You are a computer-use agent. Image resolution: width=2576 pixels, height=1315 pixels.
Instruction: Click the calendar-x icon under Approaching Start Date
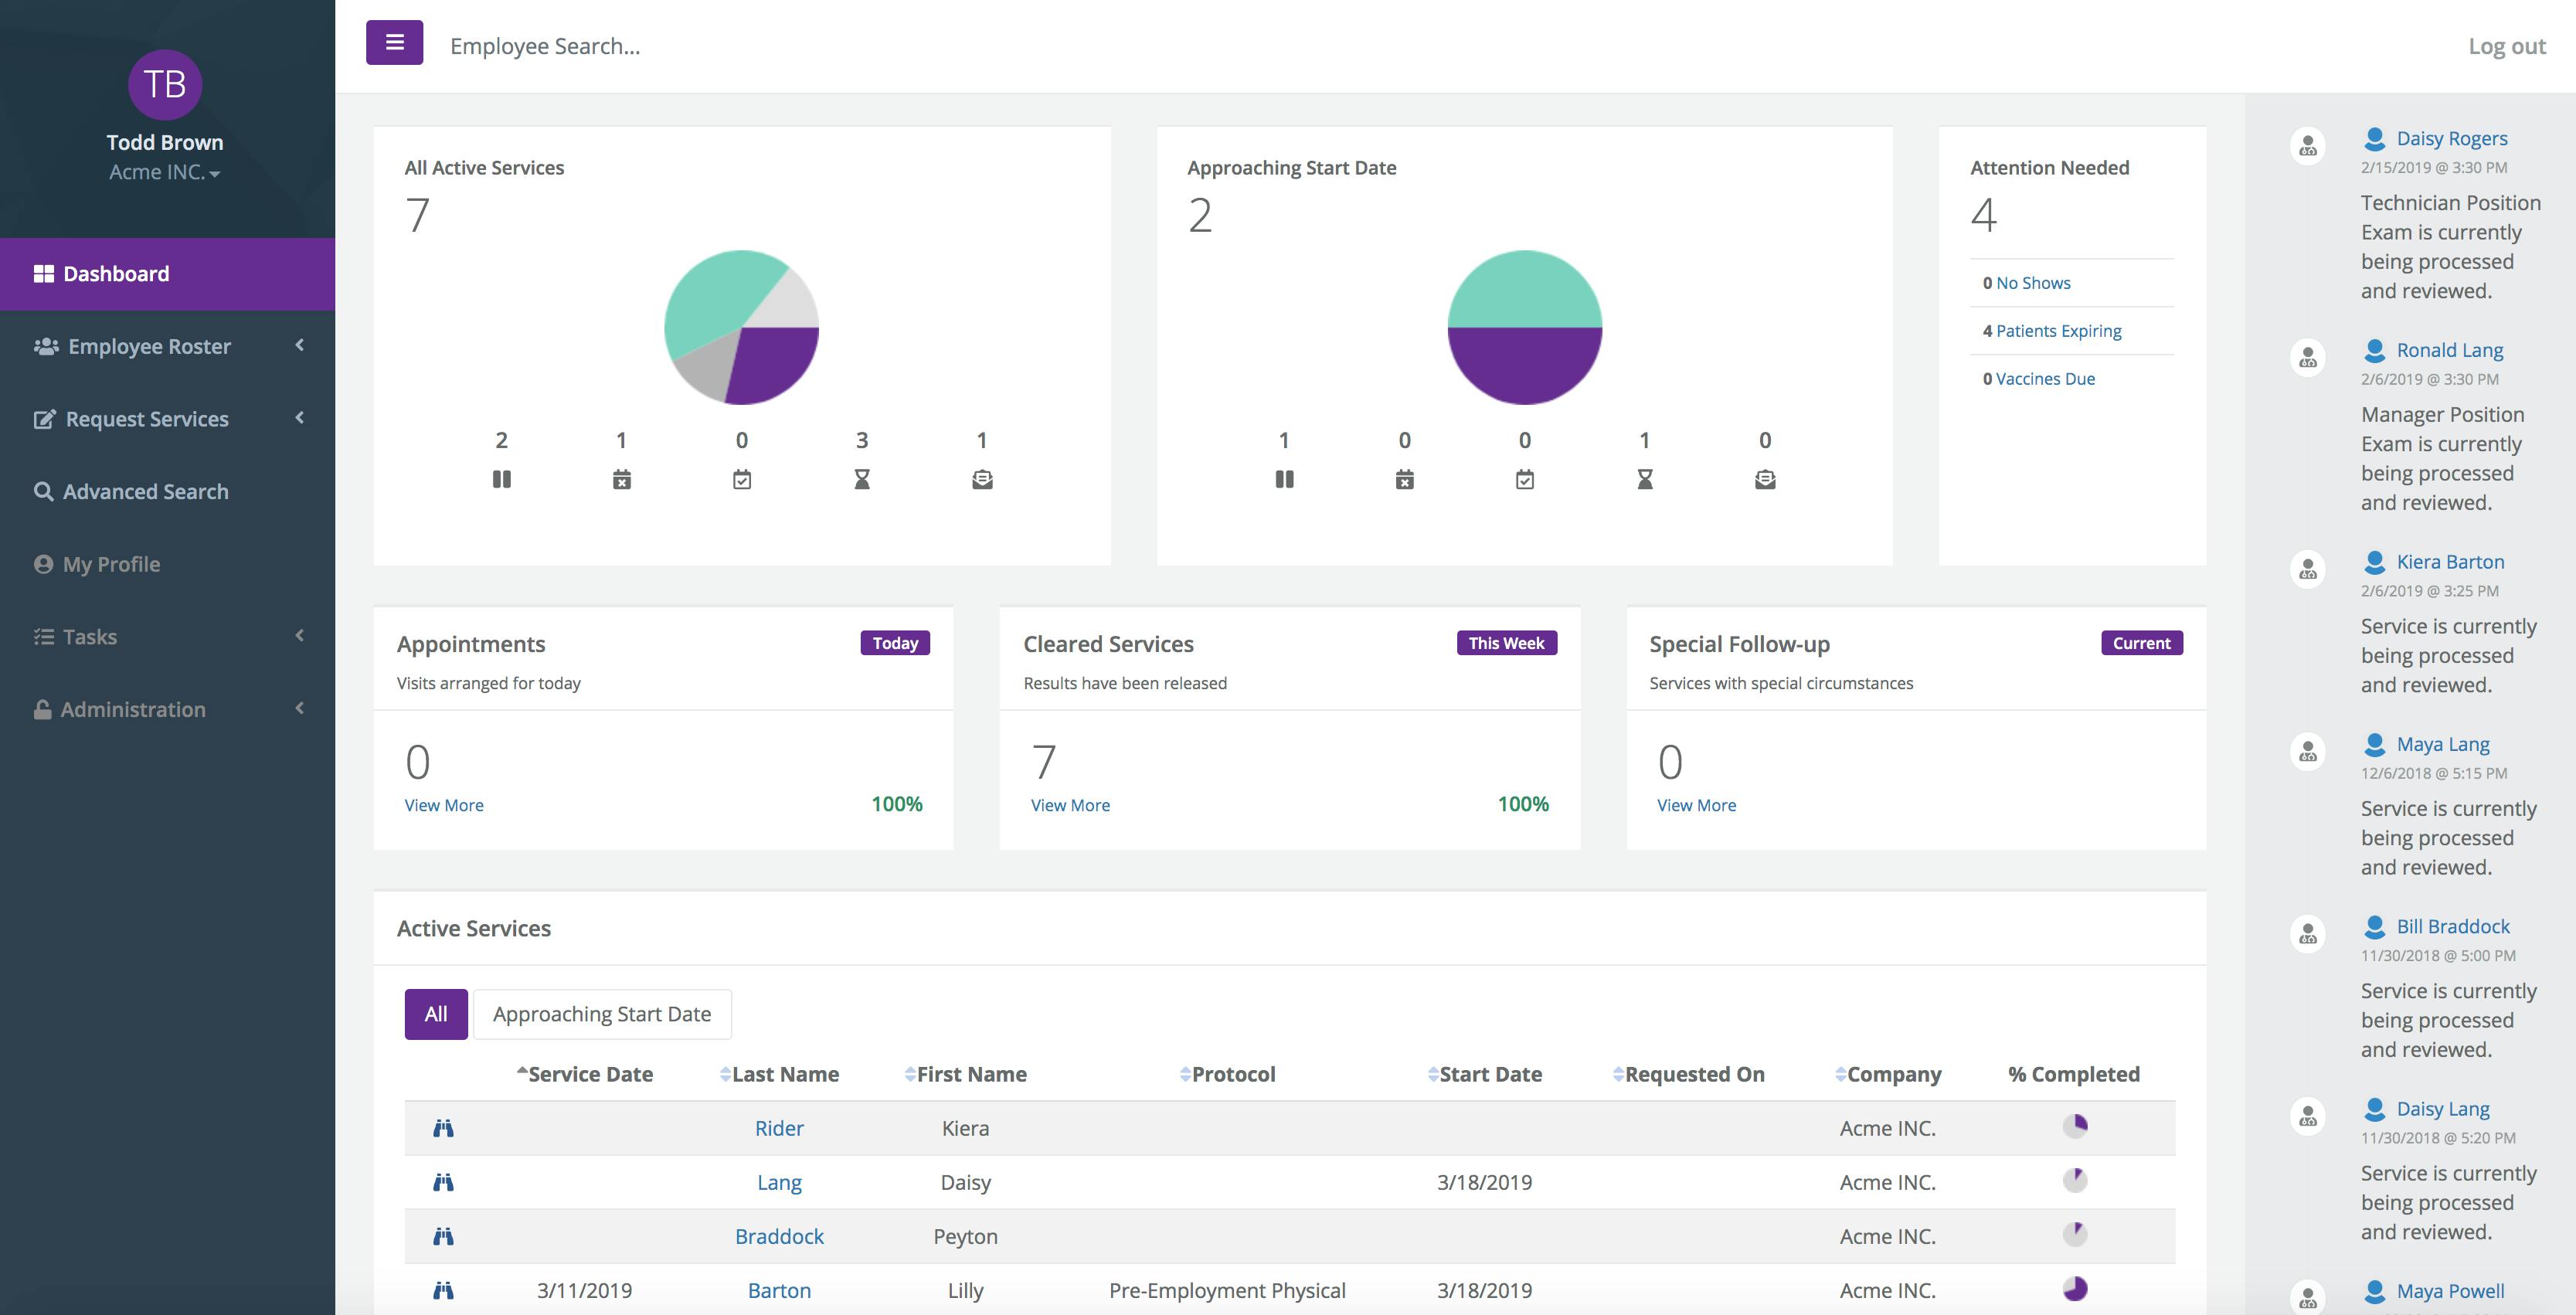click(x=1404, y=480)
